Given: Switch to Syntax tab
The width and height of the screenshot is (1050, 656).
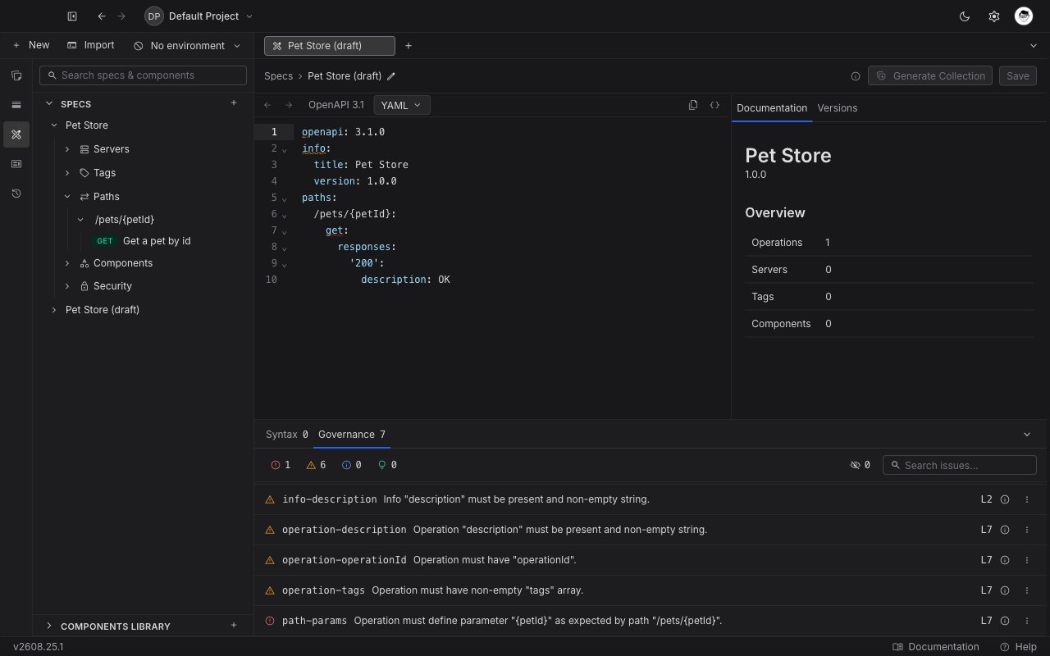Looking at the screenshot, I should (286, 435).
